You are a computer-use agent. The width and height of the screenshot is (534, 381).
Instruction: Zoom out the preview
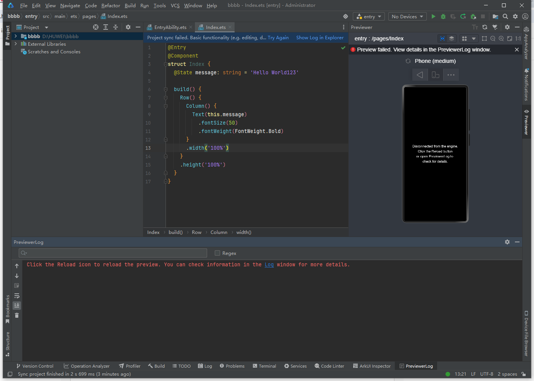[493, 38]
